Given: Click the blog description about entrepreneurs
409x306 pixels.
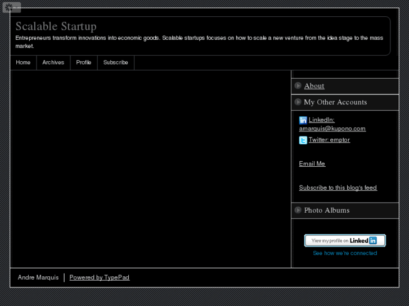Looking at the screenshot, I should 199,42.
